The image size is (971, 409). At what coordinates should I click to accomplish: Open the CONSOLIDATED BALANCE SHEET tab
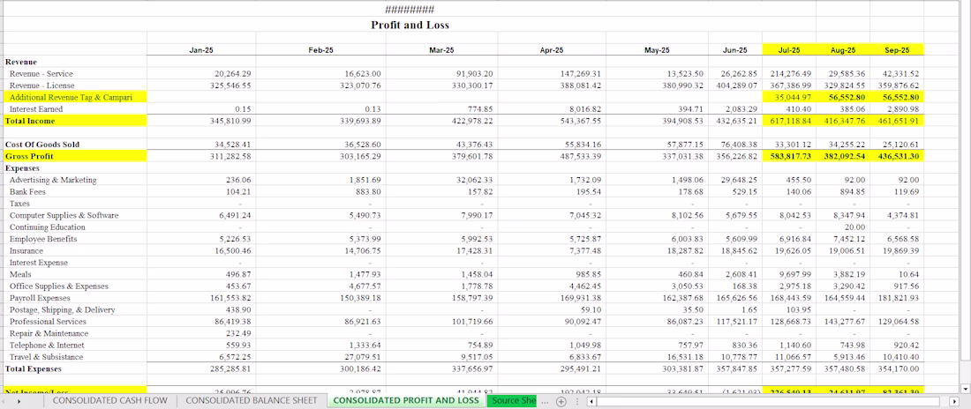pyautogui.click(x=252, y=400)
